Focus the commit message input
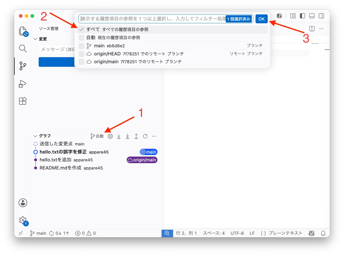The height and width of the screenshot is (256, 344). pyautogui.click(x=57, y=49)
